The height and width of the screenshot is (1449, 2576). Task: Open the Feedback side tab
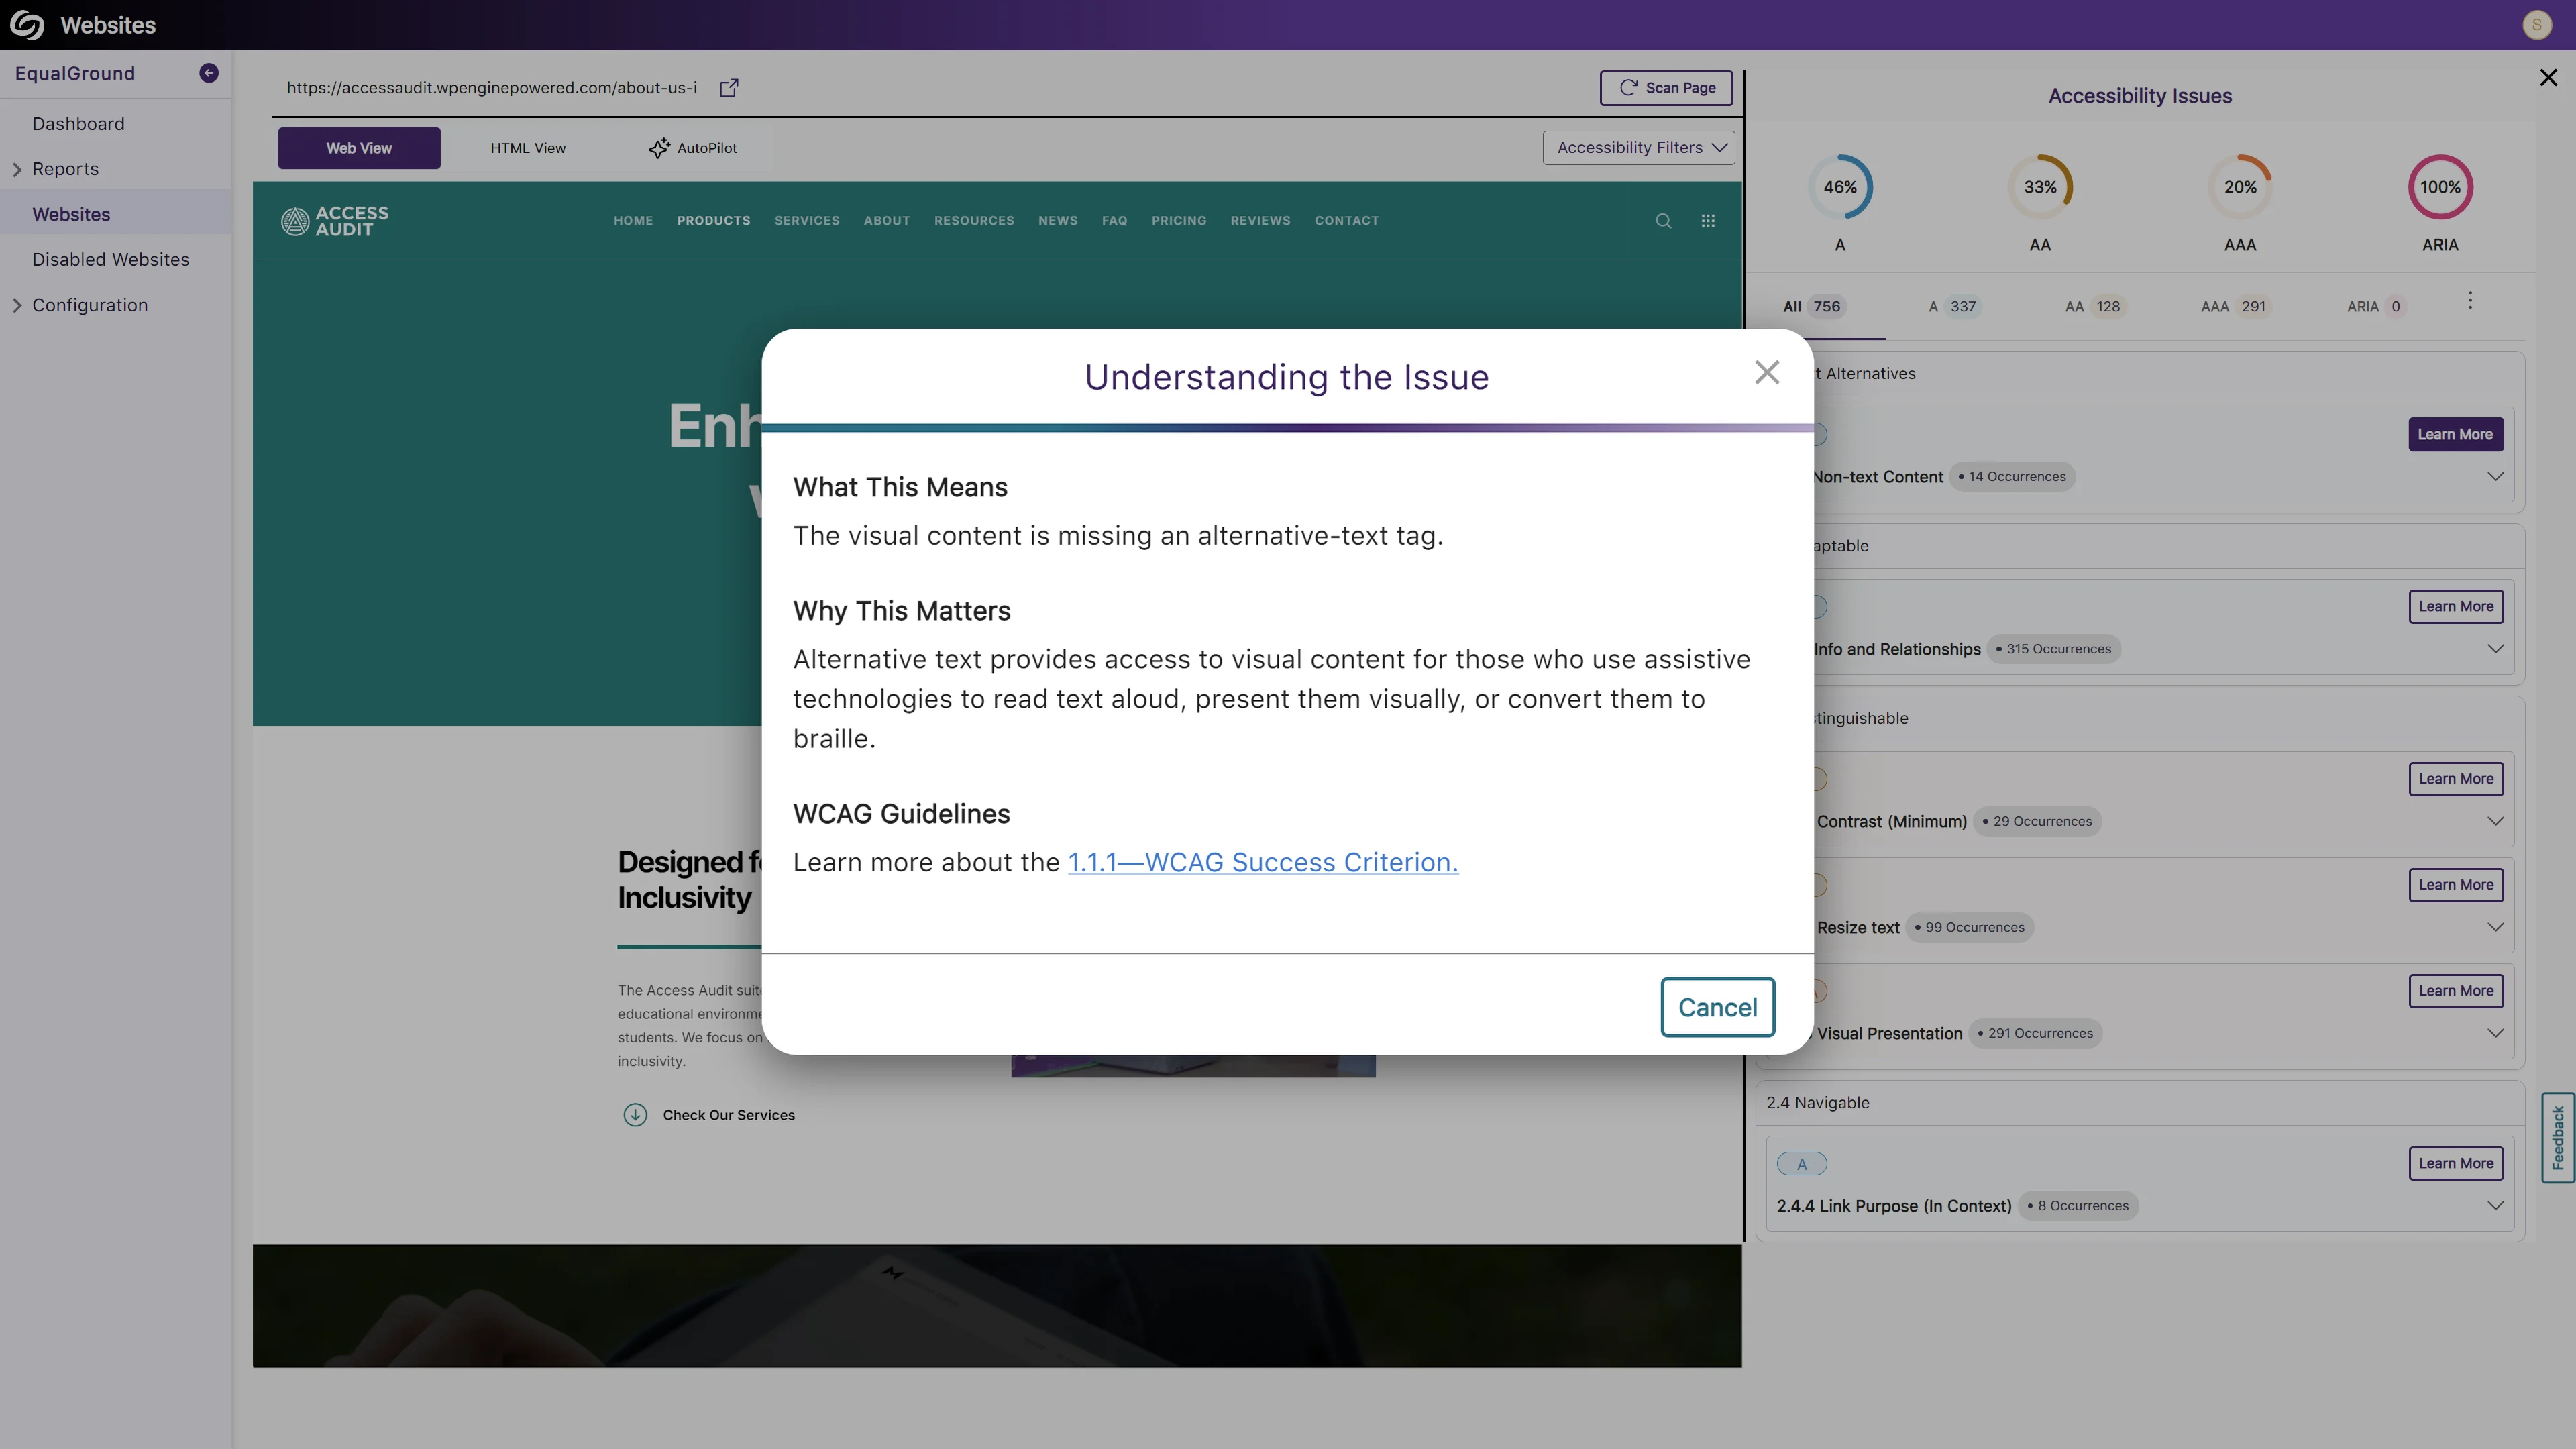2558,1138
